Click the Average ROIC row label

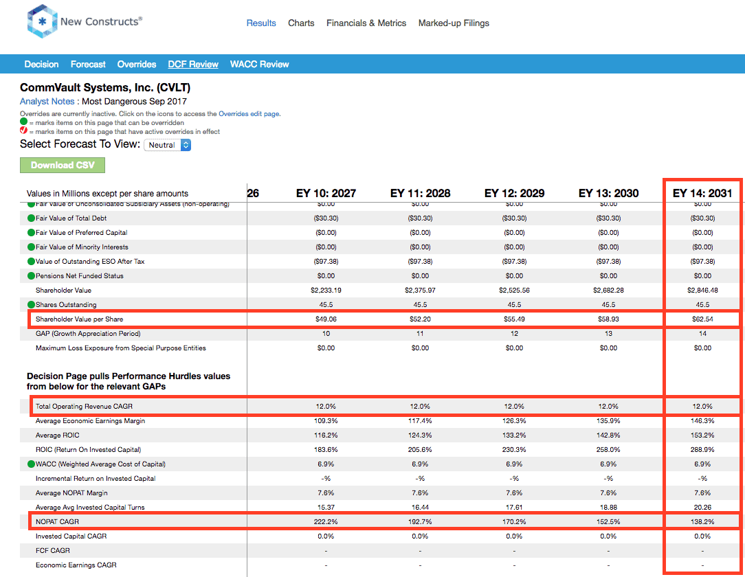tap(58, 435)
